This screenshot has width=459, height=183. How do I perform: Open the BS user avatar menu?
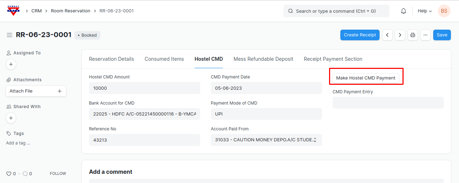click(x=444, y=11)
